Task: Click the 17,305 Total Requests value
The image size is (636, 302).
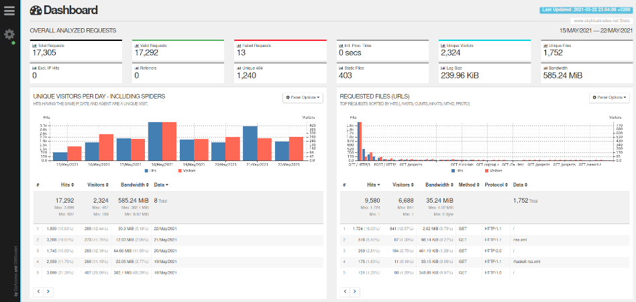Action: (44, 53)
